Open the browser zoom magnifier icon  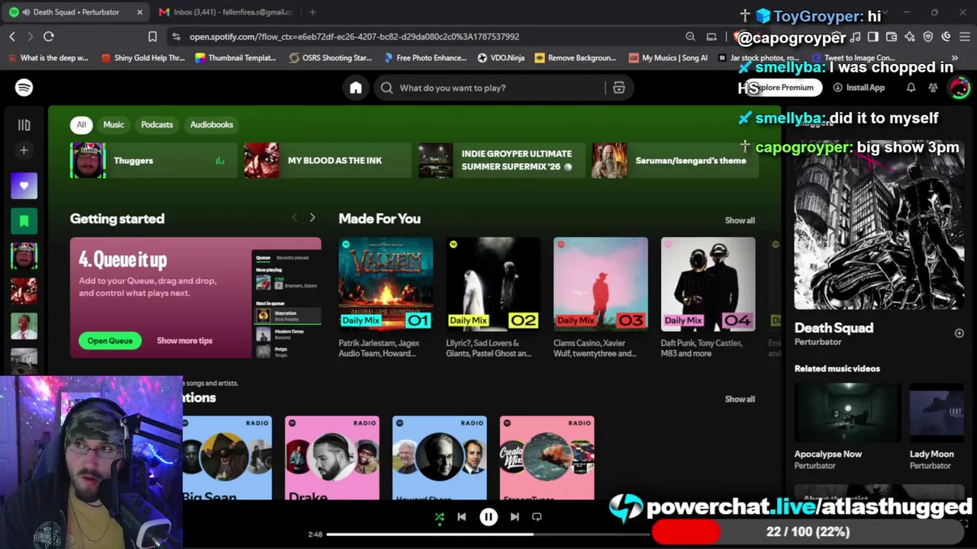pos(690,37)
